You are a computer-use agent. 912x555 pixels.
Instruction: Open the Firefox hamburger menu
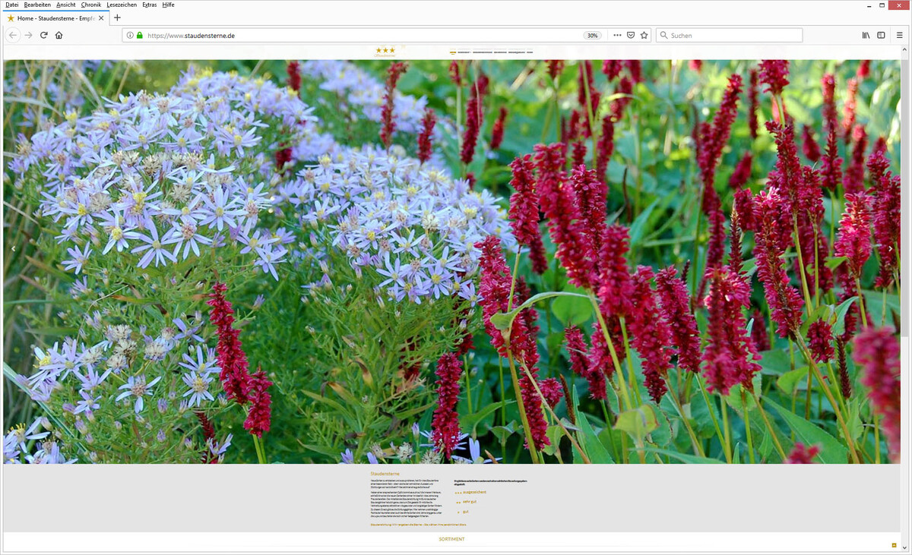[900, 35]
